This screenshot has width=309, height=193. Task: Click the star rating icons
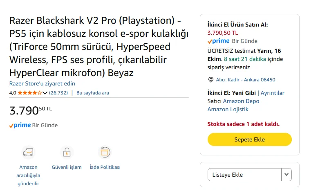[x=29, y=93]
